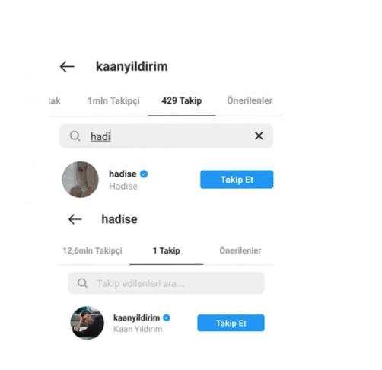Viewport: 382px width, 370px height.
Task: Open Önerilenler tab in hadise's list
Action: tap(240, 250)
